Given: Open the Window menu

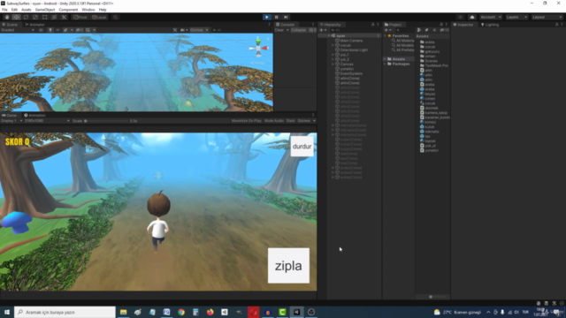Looking at the screenshot, I should (88, 10).
